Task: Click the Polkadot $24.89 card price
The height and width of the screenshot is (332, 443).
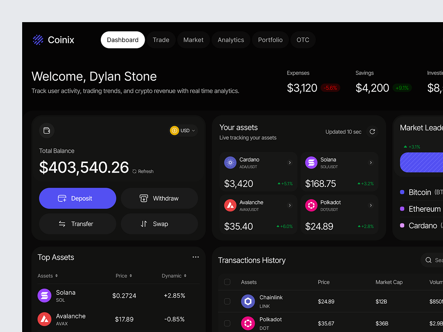Action: (319, 226)
